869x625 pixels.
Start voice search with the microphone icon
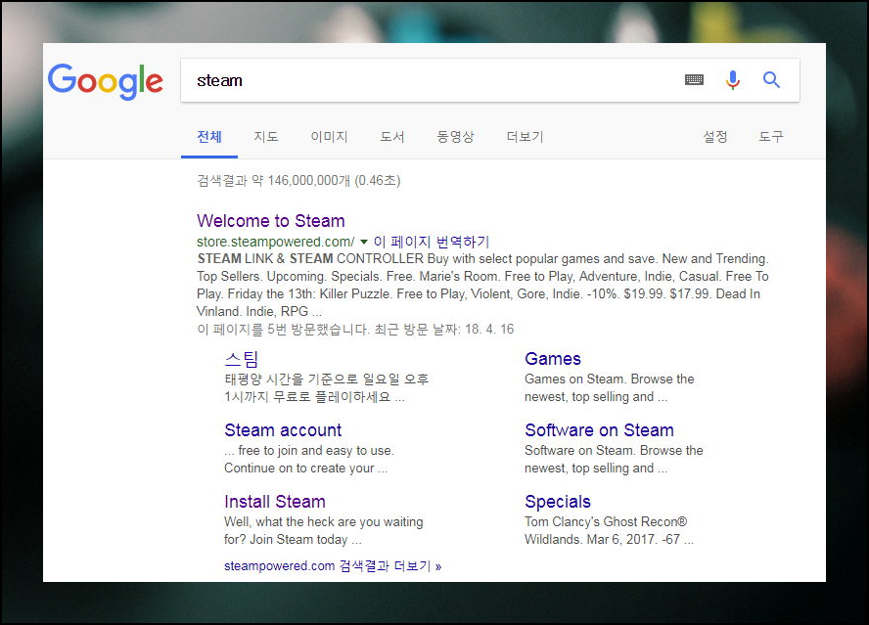733,80
